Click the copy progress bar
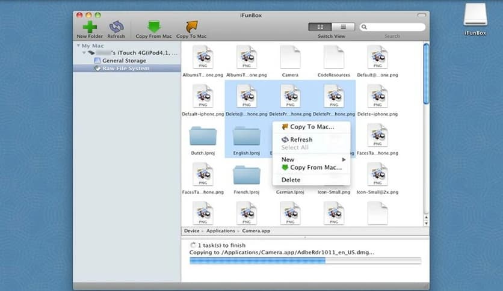The height and width of the screenshot is (291, 503). [305, 261]
